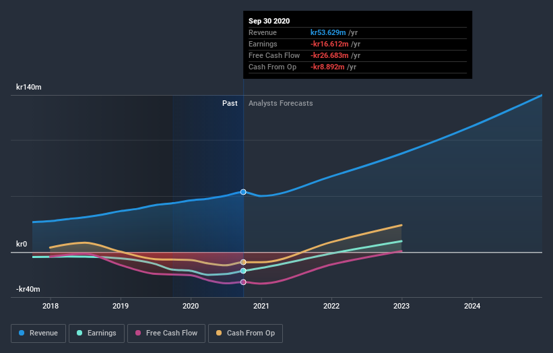Click the pink Free Cash Flow data point
This screenshot has width=553, height=353.
[x=243, y=282]
